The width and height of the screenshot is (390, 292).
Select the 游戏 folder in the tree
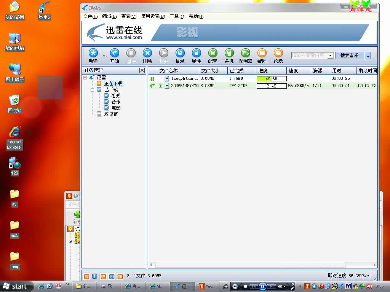coord(116,96)
